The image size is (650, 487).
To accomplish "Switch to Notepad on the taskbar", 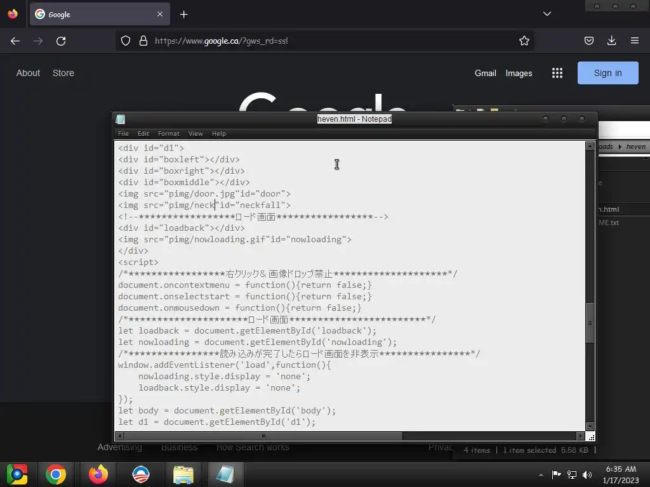I will pos(225,474).
